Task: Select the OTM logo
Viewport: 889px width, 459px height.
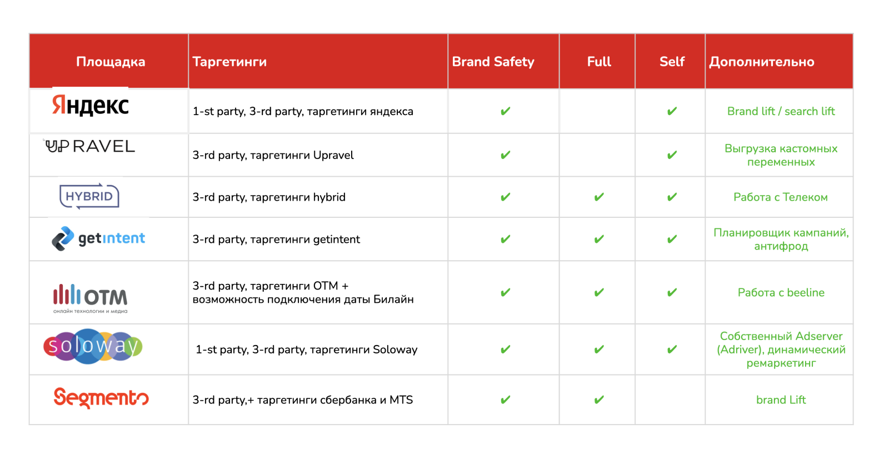Action: (x=90, y=297)
